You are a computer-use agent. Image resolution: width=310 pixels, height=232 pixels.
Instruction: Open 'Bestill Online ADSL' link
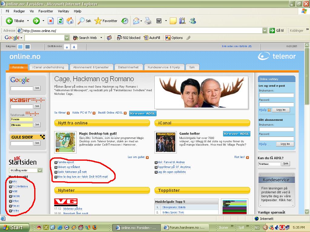110,113
